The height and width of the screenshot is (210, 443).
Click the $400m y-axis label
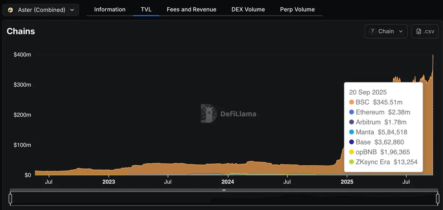22,55
